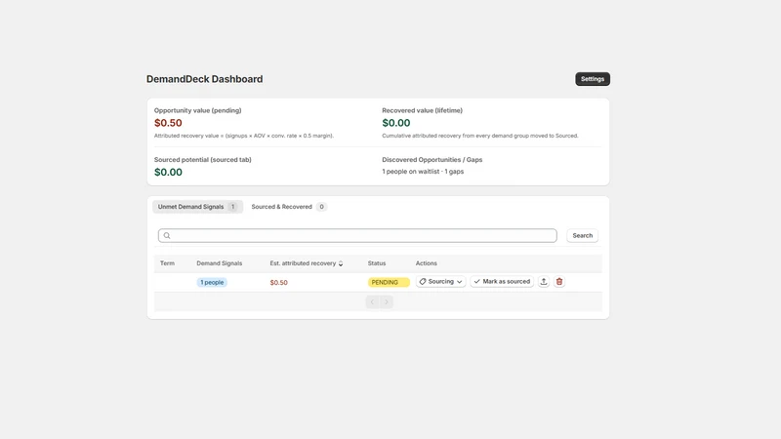Screen dimensions: 781x439
Task: Click the $0.50 estimated recovery cell
Action: [x=279, y=282]
